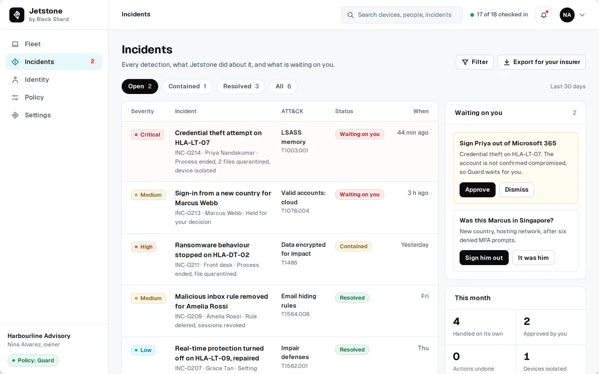Screen dimensions: 599x374
Task: Show All incidents tab
Action: pyautogui.click(x=283, y=86)
